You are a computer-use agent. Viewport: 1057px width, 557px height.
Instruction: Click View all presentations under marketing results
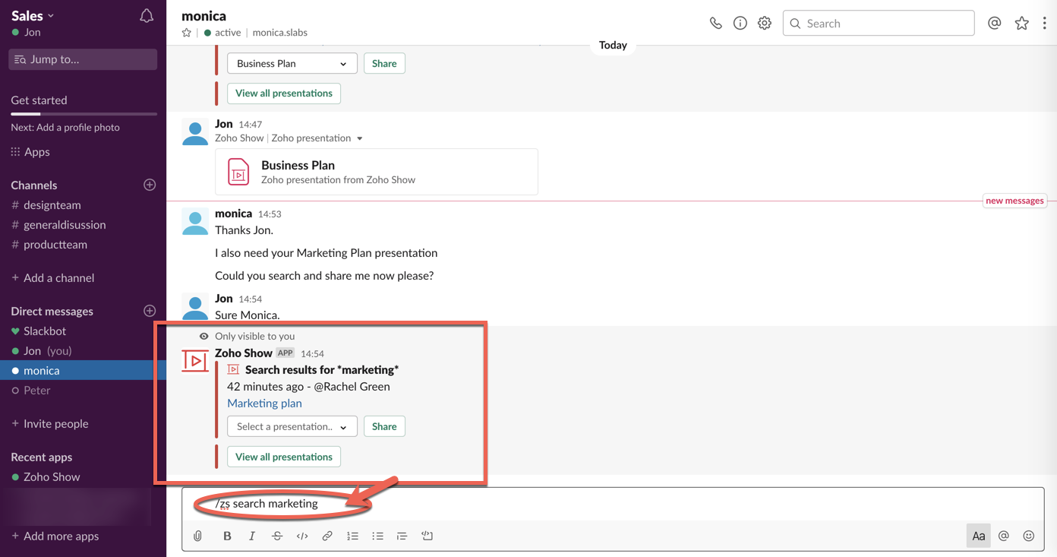(x=284, y=457)
